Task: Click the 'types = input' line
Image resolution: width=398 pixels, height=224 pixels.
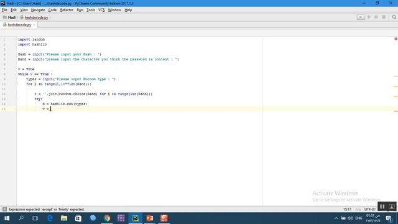Action: (71, 79)
